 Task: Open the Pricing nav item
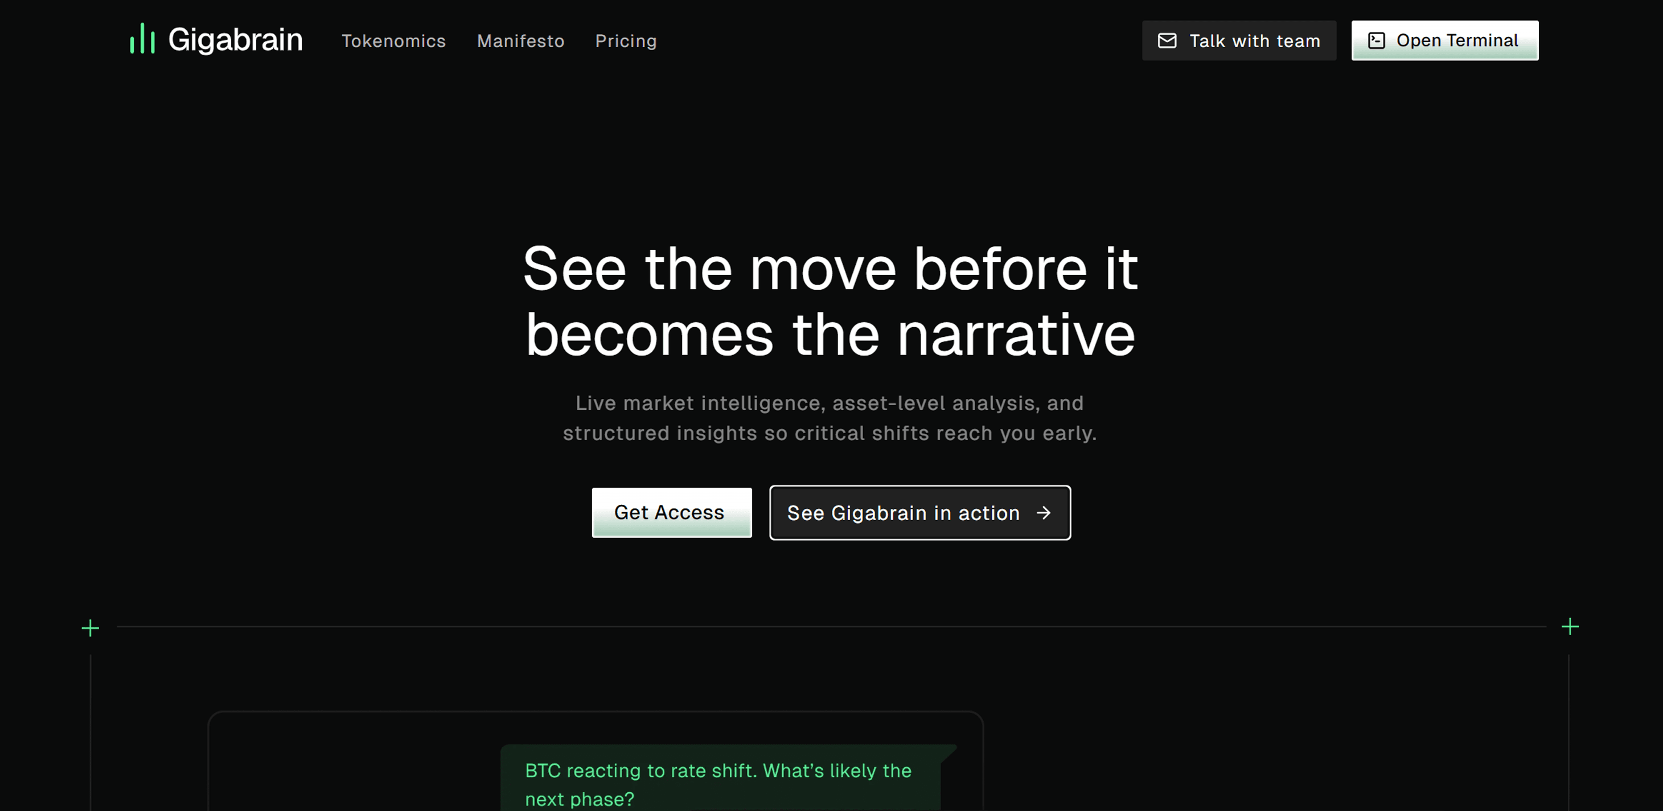[x=626, y=42]
